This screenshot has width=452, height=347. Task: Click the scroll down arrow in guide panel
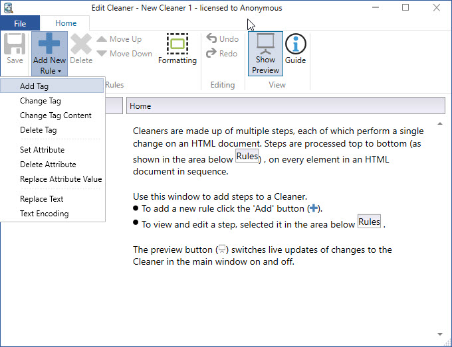439,334
